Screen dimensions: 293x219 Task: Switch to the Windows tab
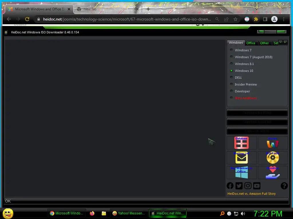click(x=236, y=43)
